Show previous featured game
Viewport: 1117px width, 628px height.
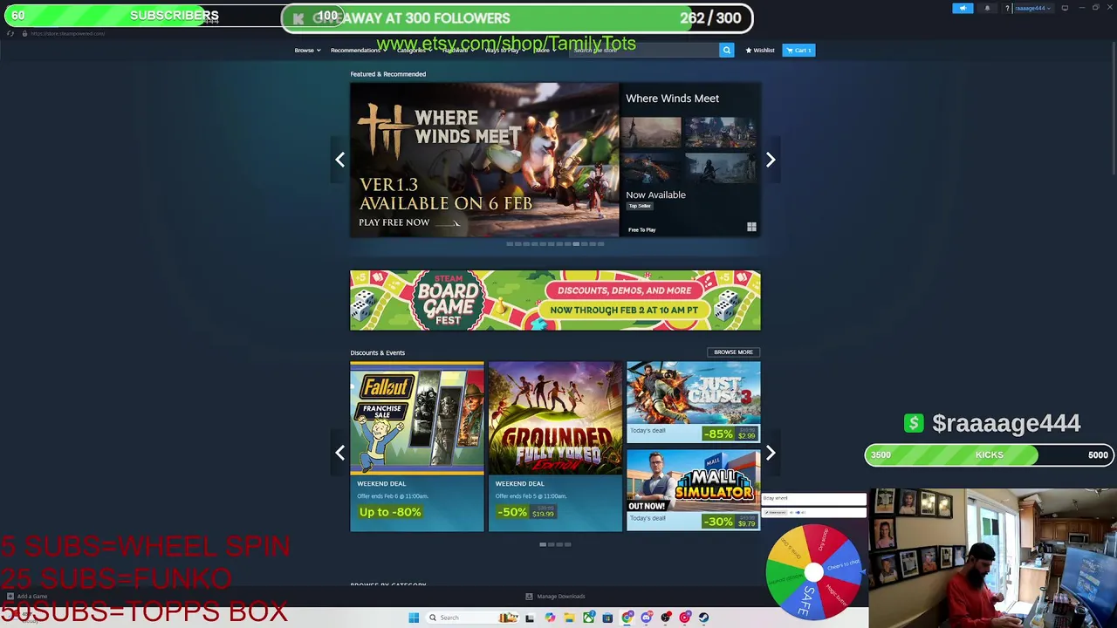tap(340, 160)
